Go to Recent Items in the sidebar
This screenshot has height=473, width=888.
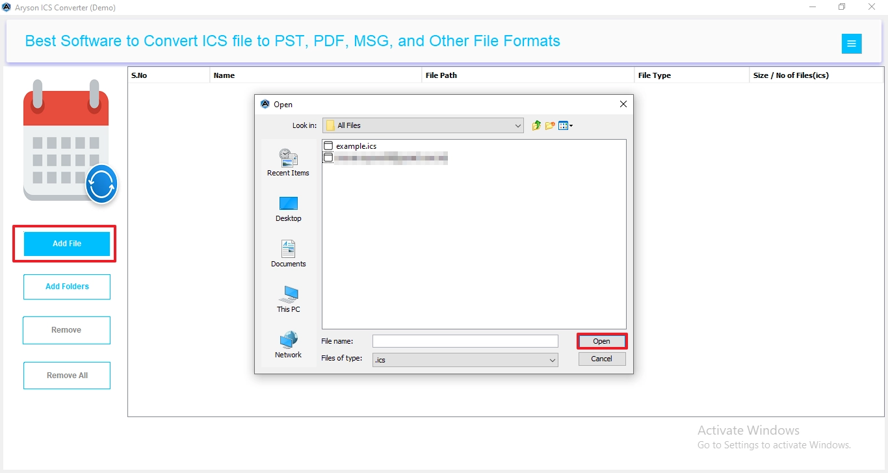[288, 162]
